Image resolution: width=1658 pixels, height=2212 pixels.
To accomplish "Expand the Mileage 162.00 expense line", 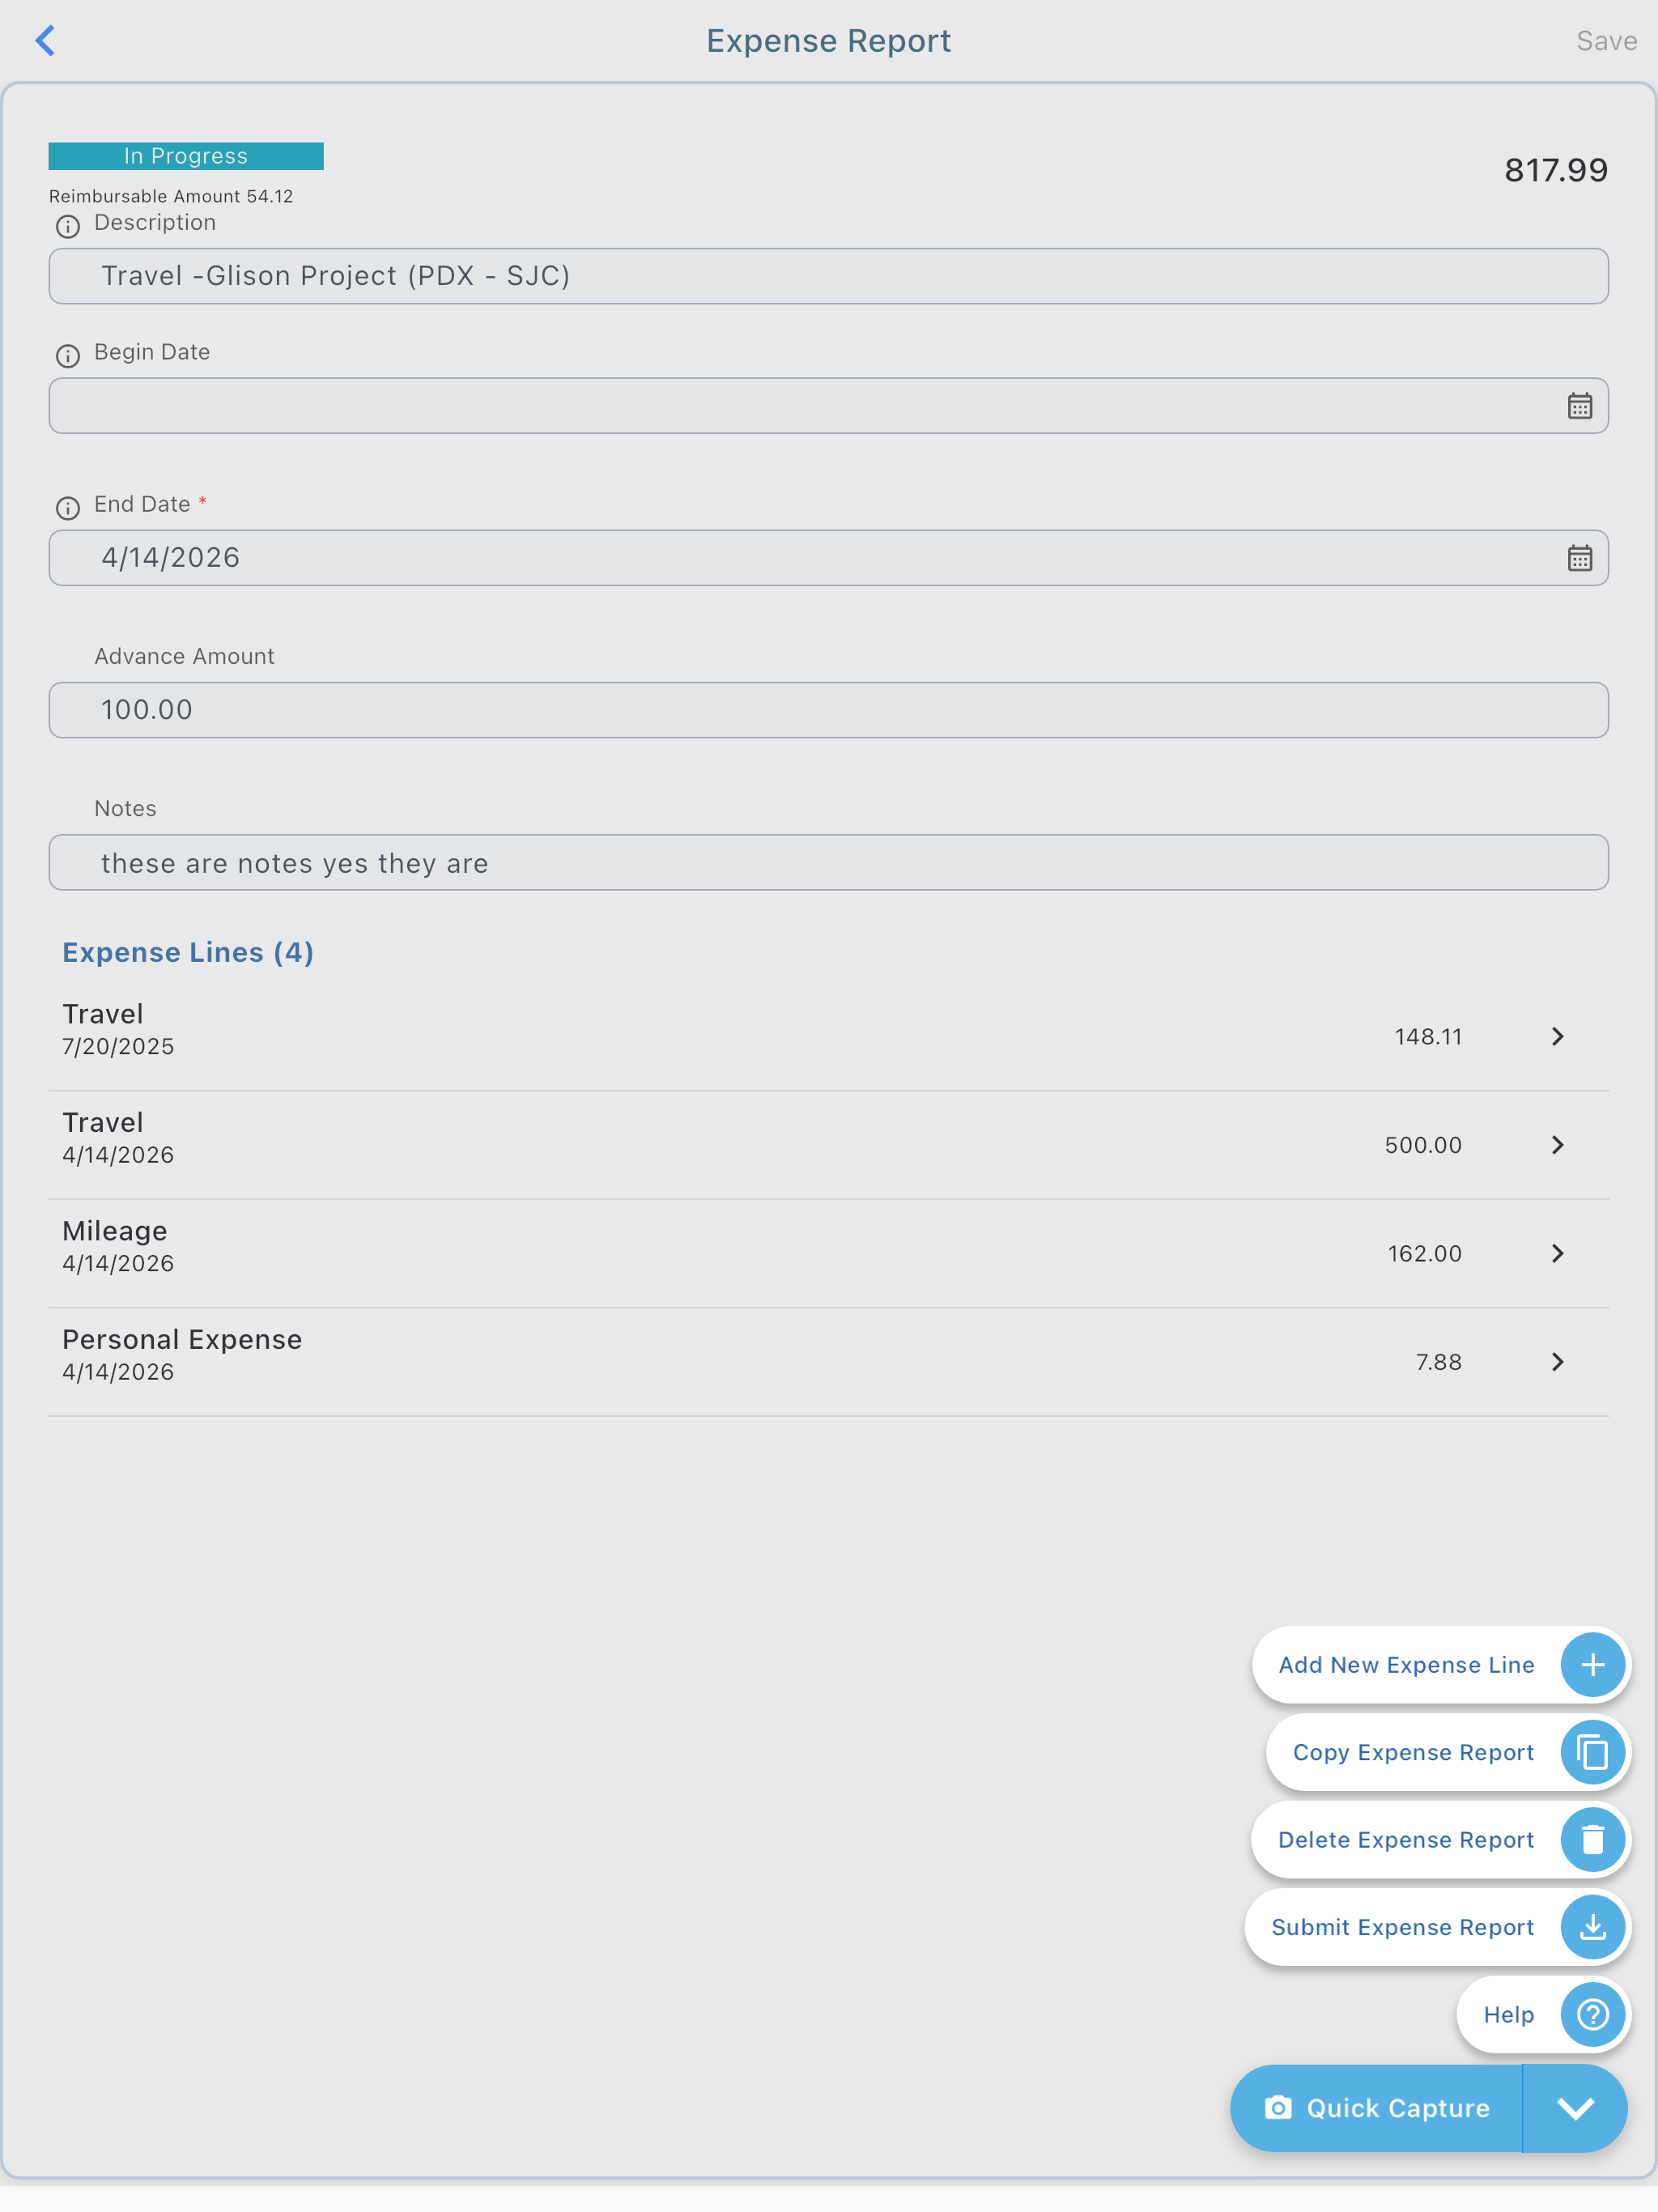I will click(x=1557, y=1254).
